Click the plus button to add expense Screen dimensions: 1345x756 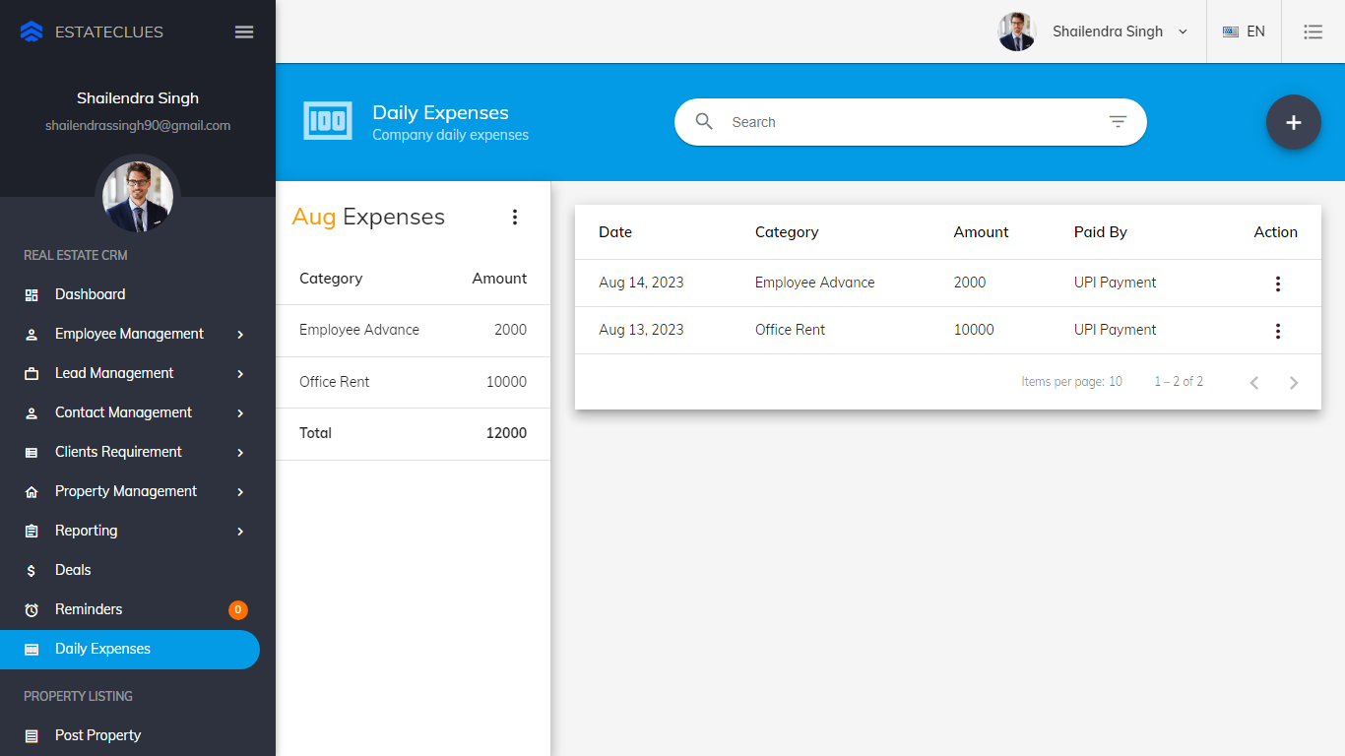[x=1293, y=122]
